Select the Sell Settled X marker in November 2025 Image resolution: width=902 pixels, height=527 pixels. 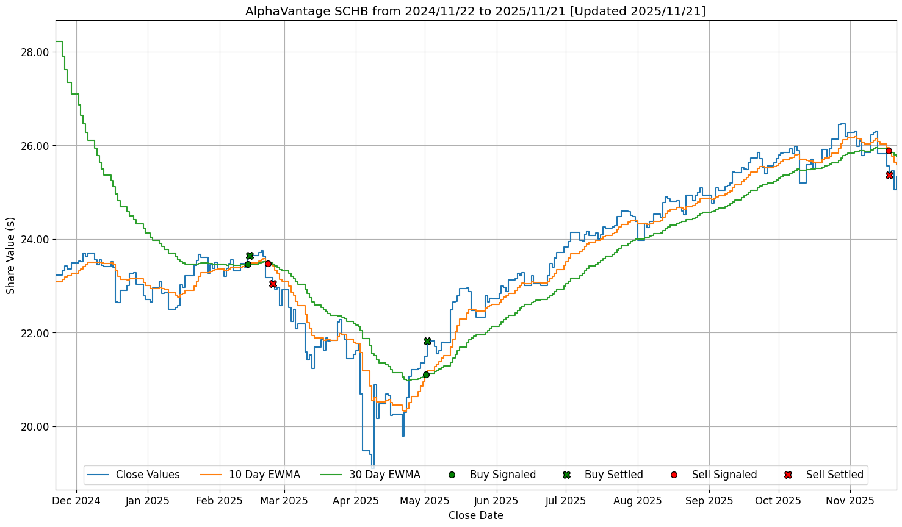click(889, 175)
